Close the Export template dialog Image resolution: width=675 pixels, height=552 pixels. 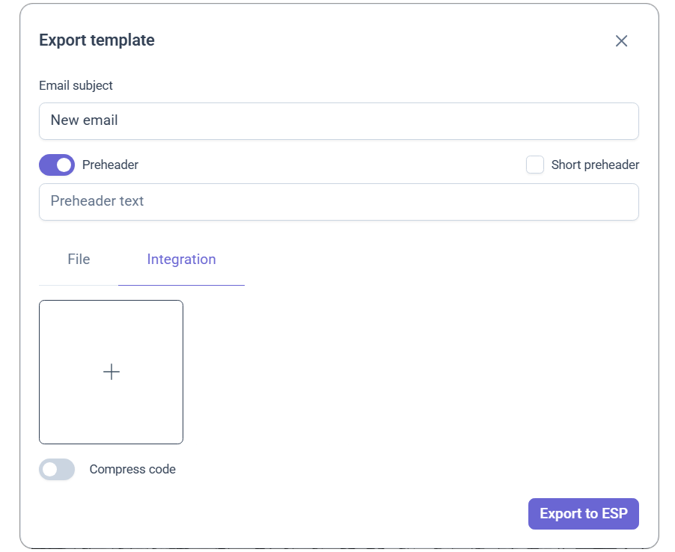tap(621, 41)
